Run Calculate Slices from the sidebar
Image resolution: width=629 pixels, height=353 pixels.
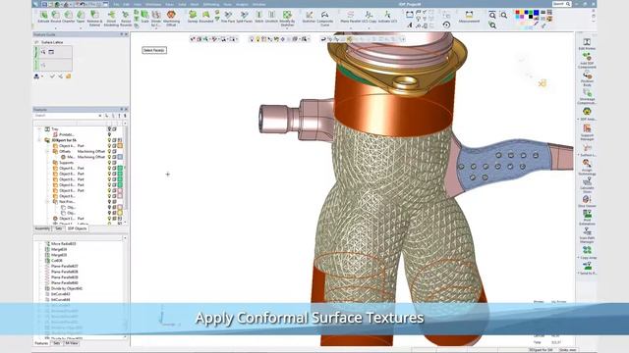pyautogui.click(x=587, y=185)
